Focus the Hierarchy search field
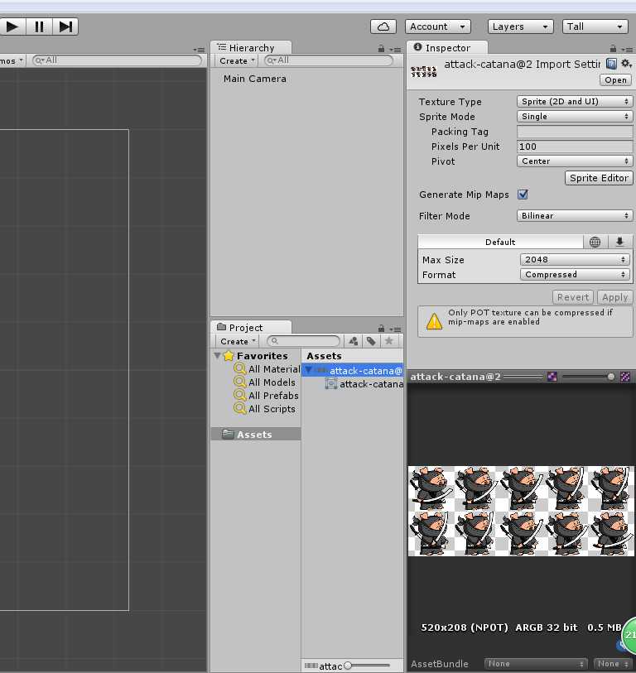 click(329, 60)
